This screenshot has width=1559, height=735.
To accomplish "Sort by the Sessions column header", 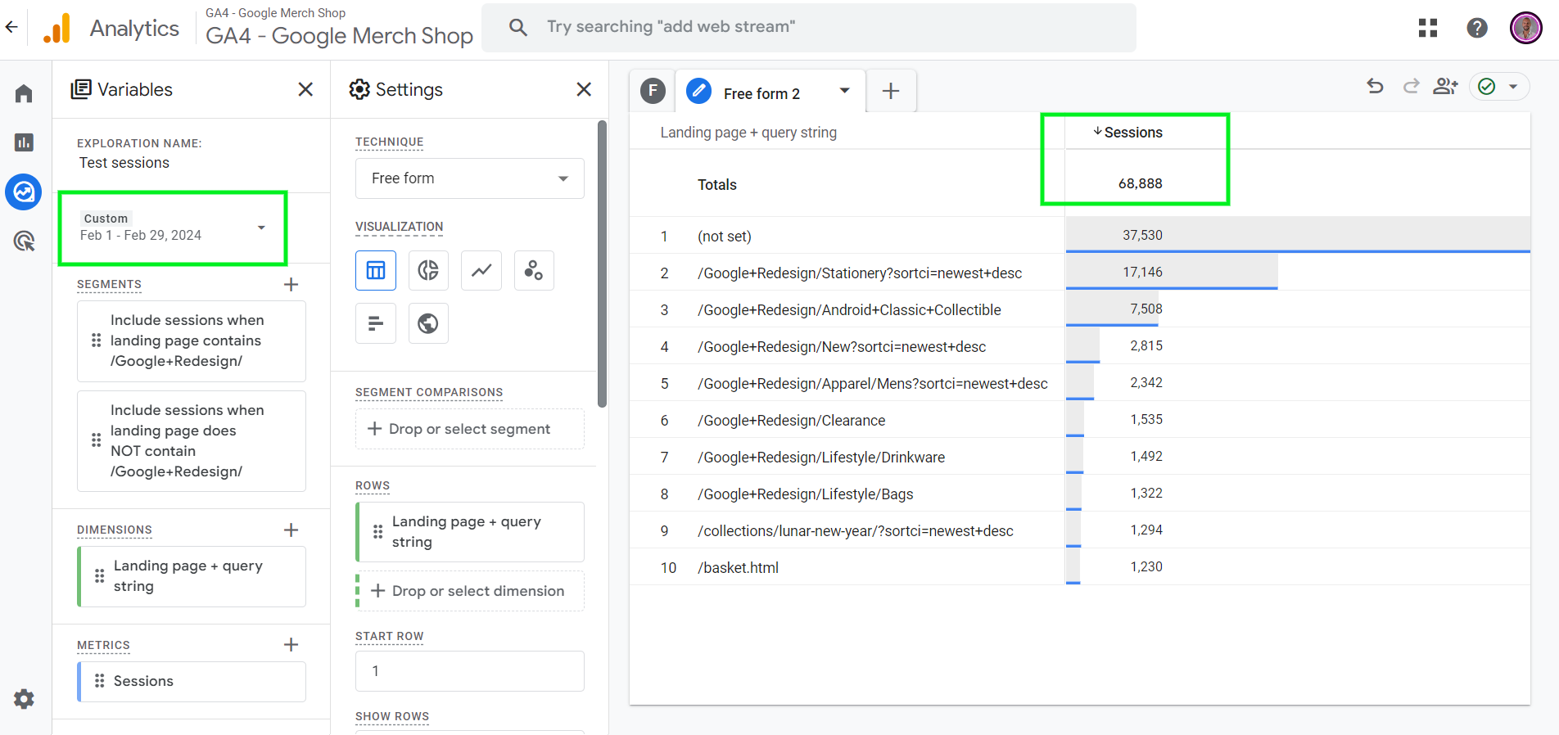I will pos(1132,133).
